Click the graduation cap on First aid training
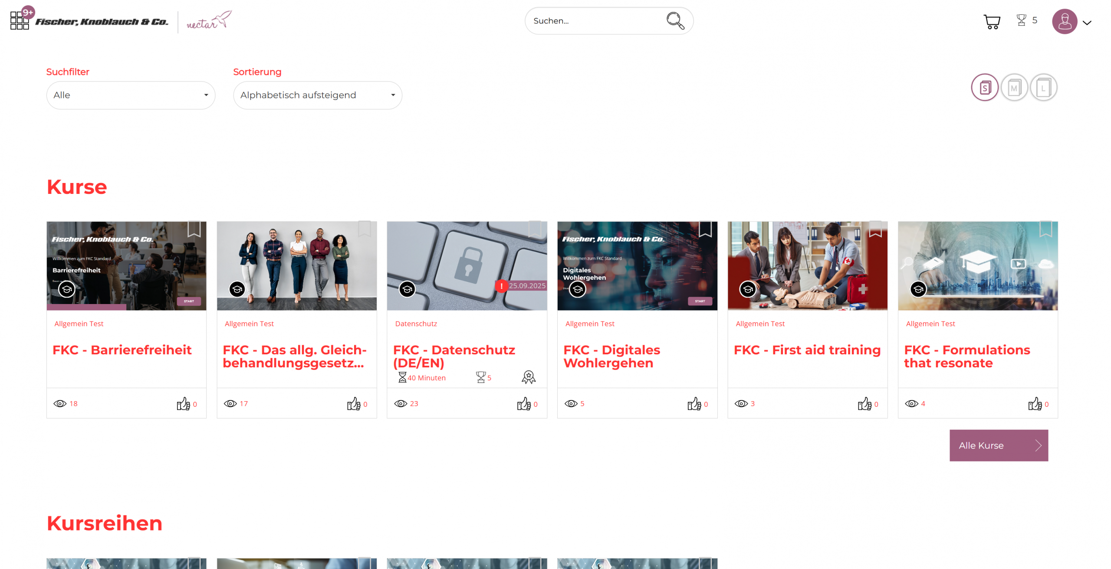The image size is (1111, 569). pos(747,289)
